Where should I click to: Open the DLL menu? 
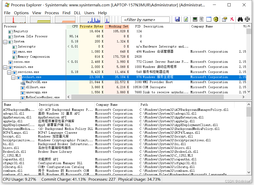coord(77,13)
